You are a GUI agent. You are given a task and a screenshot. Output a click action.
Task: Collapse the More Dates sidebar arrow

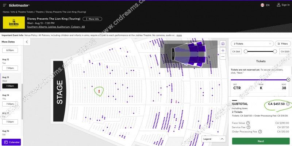click(27, 42)
